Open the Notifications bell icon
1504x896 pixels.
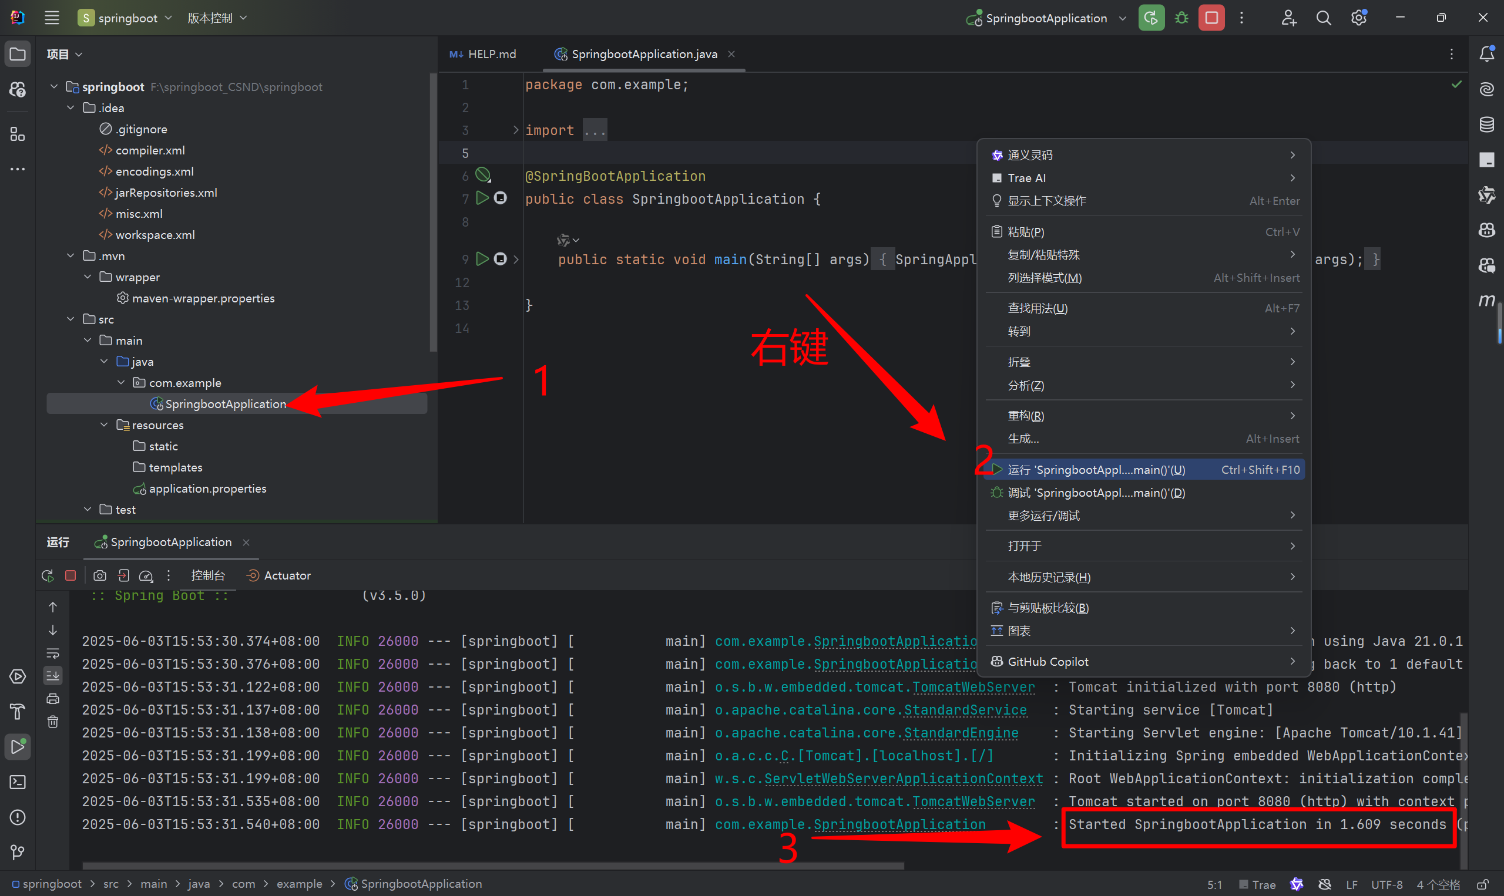pos(1486,55)
